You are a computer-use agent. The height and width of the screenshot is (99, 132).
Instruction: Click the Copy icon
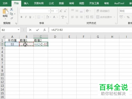[x=11, y=14]
